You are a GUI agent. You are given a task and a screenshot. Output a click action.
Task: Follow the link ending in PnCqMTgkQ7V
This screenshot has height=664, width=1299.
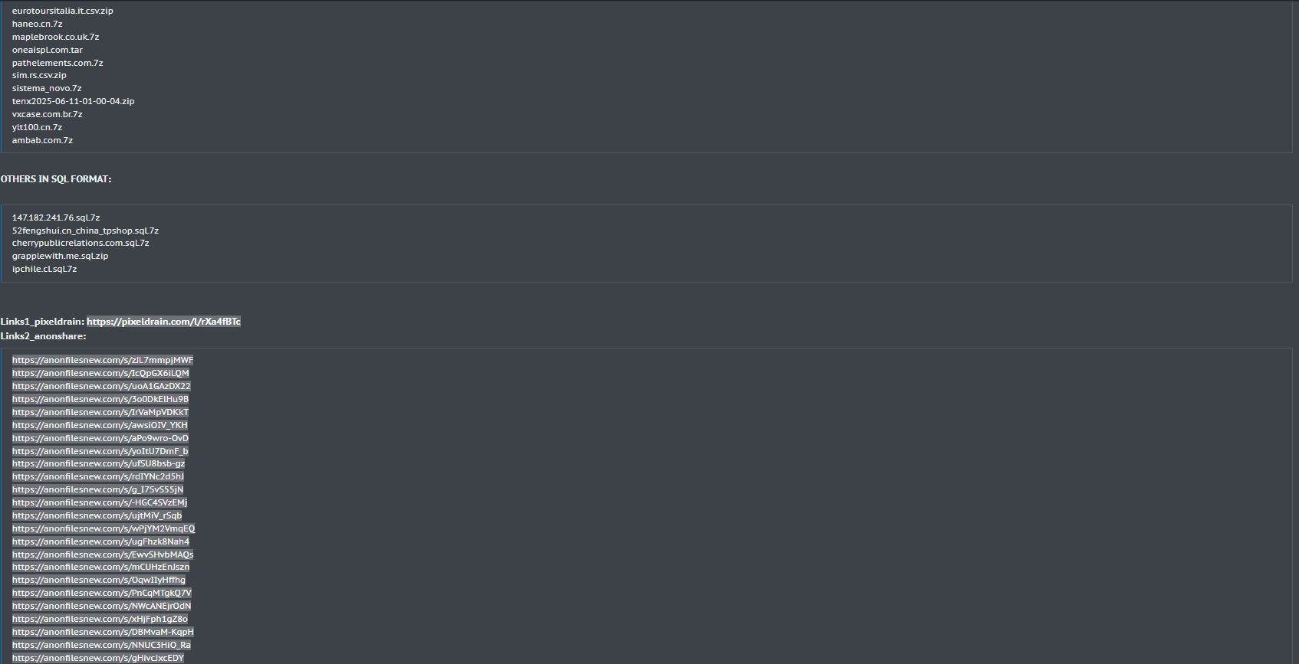(x=102, y=593)
